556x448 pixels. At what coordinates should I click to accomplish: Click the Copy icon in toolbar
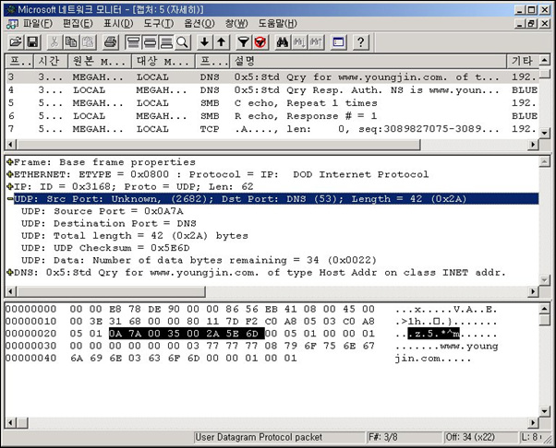click(71, 42)
